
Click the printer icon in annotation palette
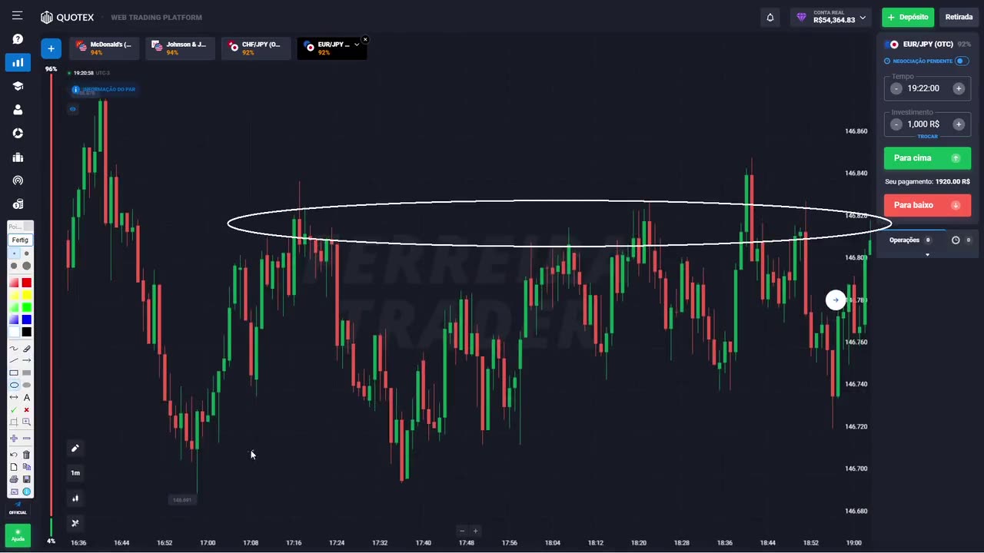[x=14, y=479]
